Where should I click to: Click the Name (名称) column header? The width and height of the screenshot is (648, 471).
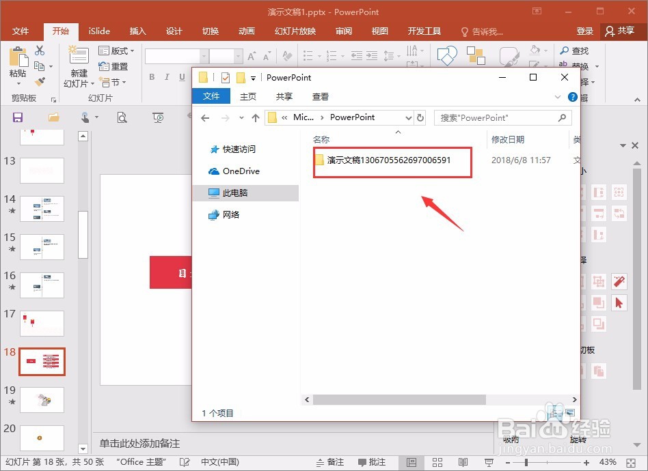tap(321, 139)
